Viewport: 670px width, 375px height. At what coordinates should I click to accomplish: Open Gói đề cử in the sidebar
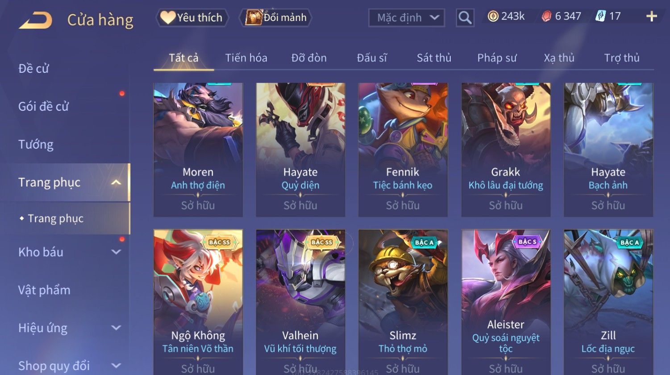click(43, 106)
